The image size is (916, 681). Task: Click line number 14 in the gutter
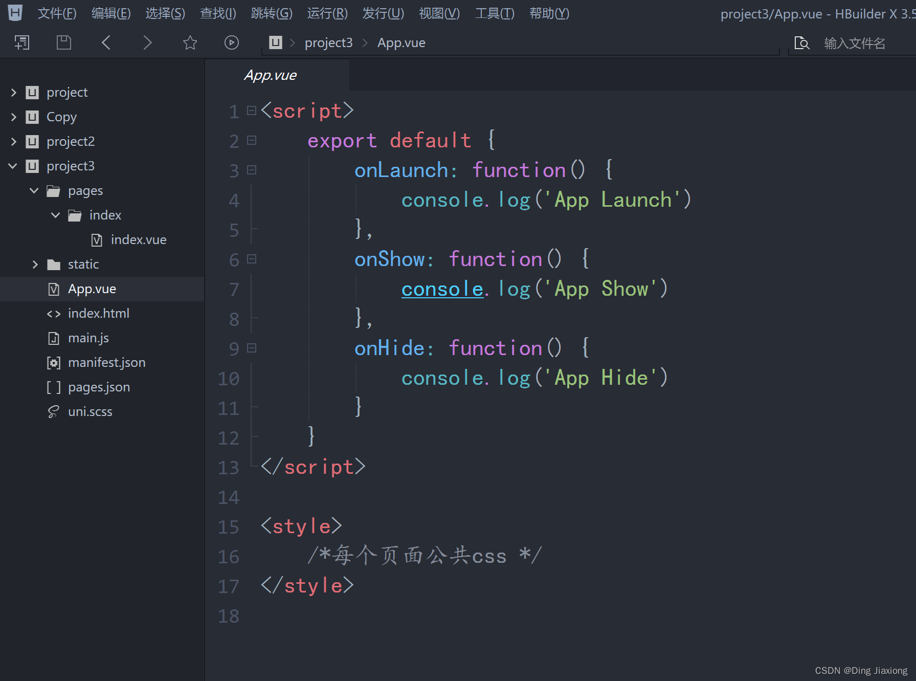pos(229,497)
